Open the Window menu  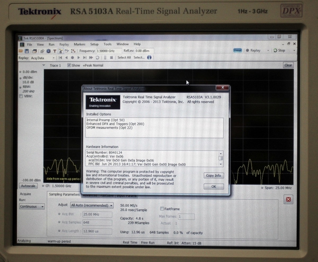tap(123, 44)
